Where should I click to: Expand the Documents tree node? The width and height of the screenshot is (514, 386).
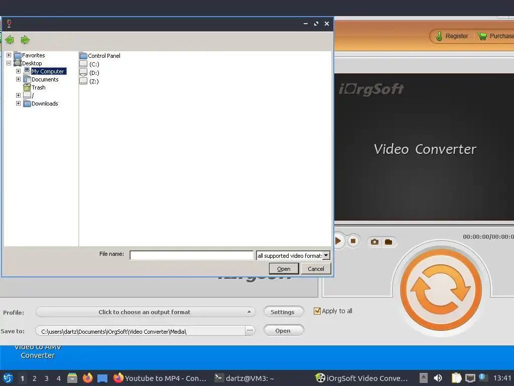click(x=19, y=79)
